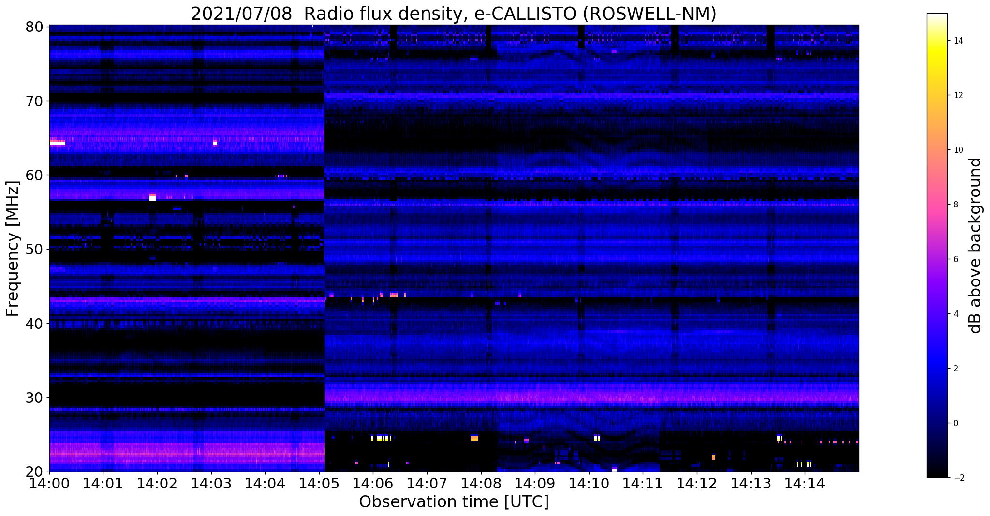Click the 70 MHz frequency tick label
Screen dimensions: 990x516
pos(34,101)
